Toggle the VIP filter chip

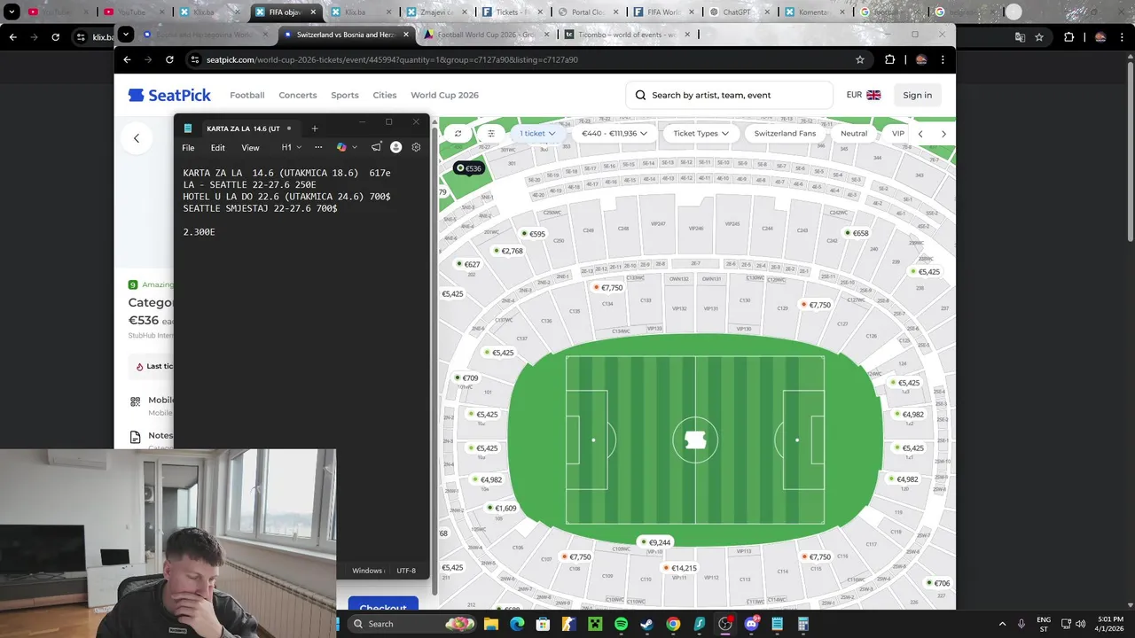pos(898,134)
